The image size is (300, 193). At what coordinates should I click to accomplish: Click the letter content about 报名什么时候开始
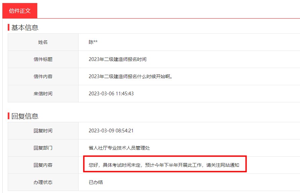point(130,76)
